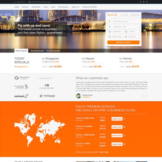Switch to First Class Specials tab
The width and height of the screenshot is (162, 162).
point(53,51)
